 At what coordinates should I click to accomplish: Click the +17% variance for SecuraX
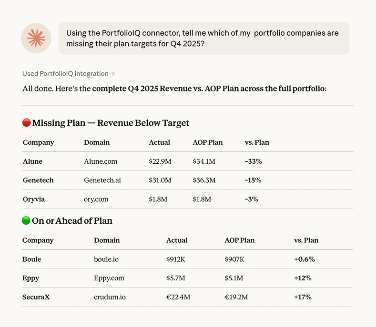[303, 297]
